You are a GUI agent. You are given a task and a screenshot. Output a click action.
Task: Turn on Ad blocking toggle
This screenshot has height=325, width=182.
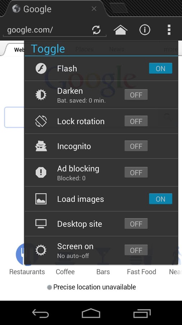[136, 173]
